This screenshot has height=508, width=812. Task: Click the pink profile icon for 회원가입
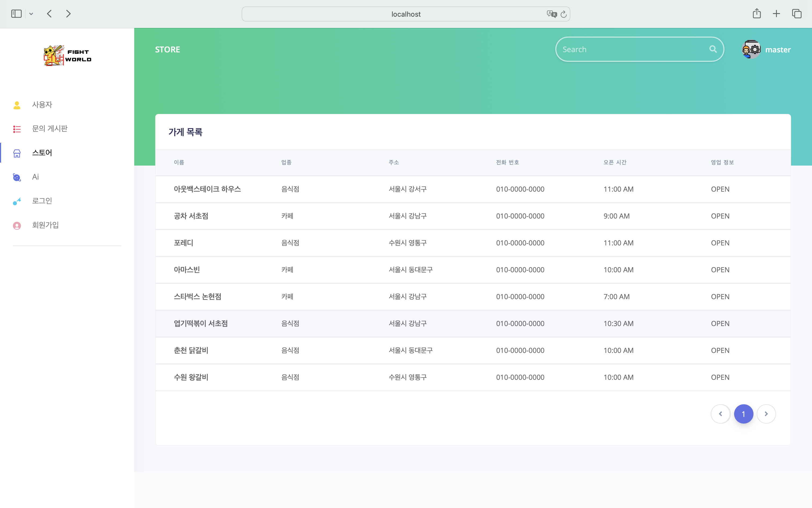pos(17,226)
